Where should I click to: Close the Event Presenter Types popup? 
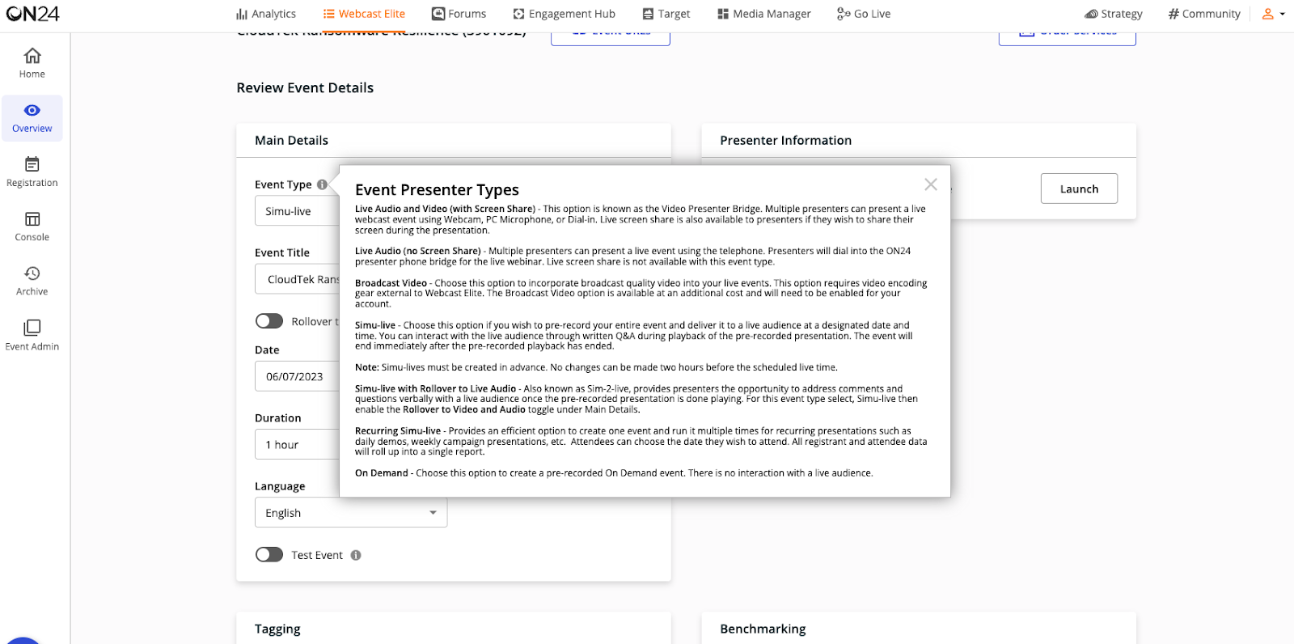931,184
